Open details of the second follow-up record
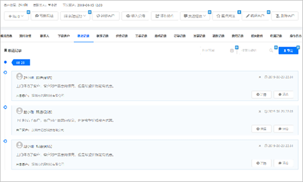The image size is (303, 182). (261, 129)
